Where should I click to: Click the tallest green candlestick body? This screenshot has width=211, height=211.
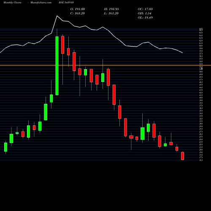coord(57,66)
